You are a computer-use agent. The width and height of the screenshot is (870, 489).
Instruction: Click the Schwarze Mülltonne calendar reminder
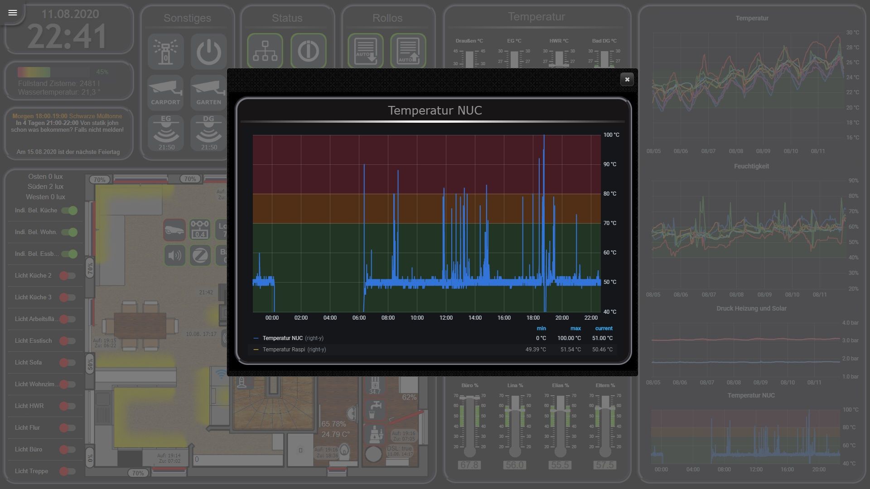(x=67, y=116)
